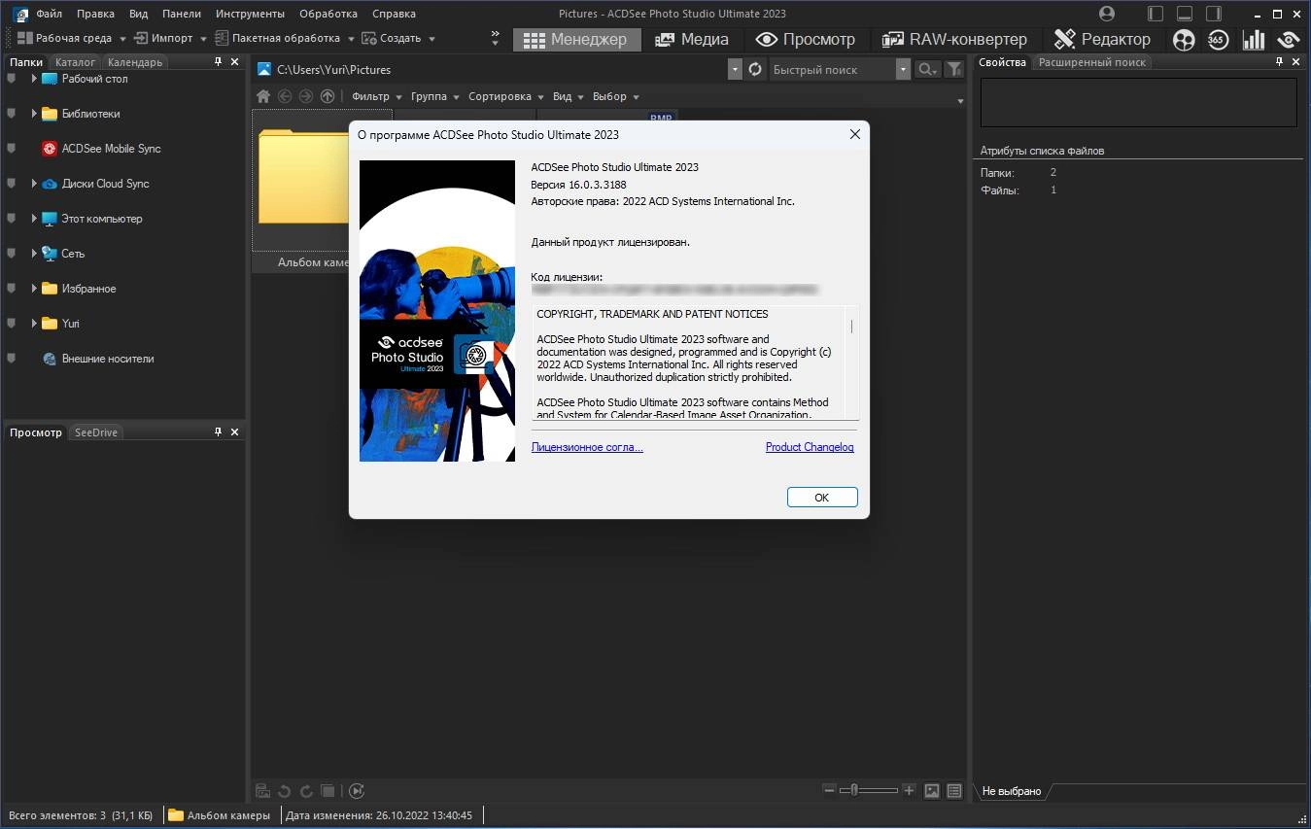Image resolution: width=1311 pixels, height=829 pixels.
Task: Toggle Easy-Select marker for Внешние носители
Action: click(12, 359)
